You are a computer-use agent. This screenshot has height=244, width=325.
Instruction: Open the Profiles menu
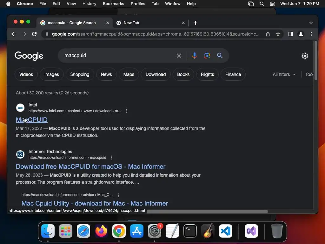tap(138, 4)
